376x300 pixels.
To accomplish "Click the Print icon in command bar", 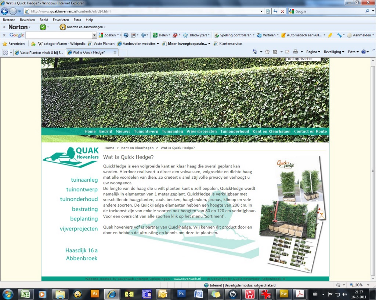I will [296, 52].
